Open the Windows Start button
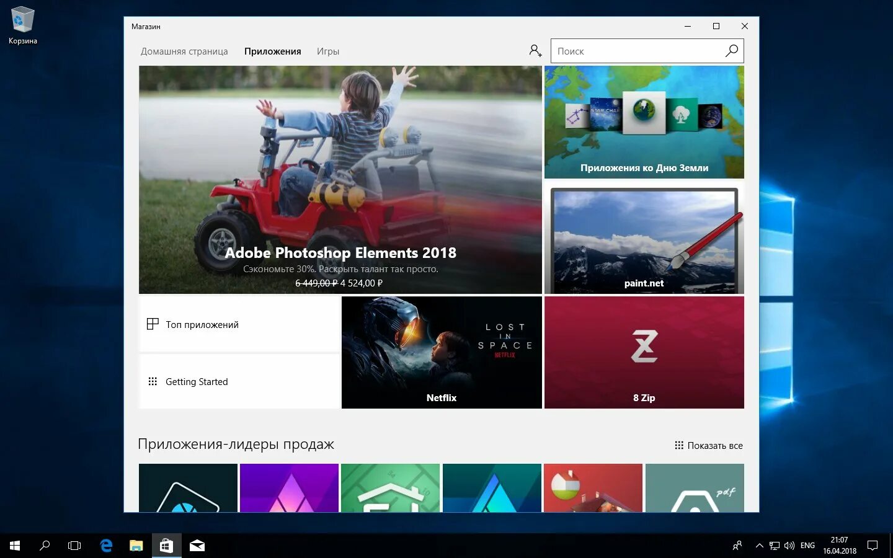The height and width of the screenshot is (558, 893). pyautogui.click(x=15, y=546)
